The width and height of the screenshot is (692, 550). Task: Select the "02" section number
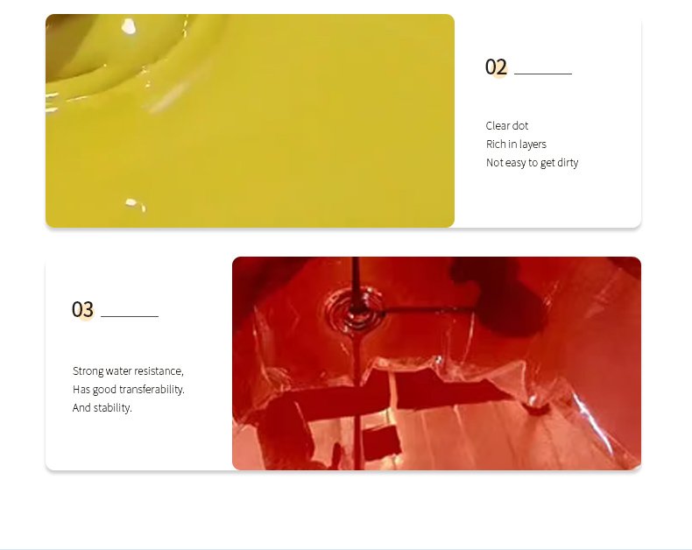496,67
